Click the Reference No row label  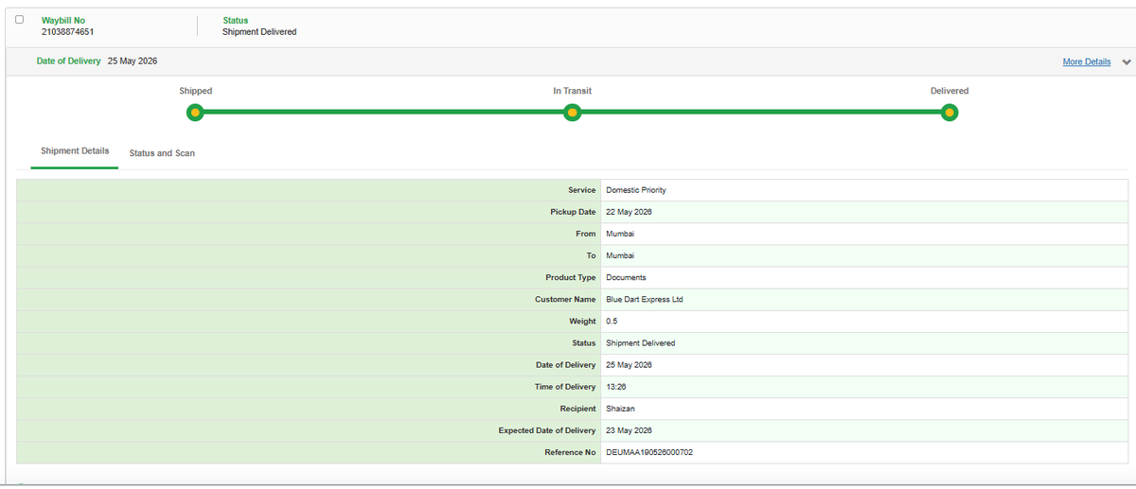(570, 452)
